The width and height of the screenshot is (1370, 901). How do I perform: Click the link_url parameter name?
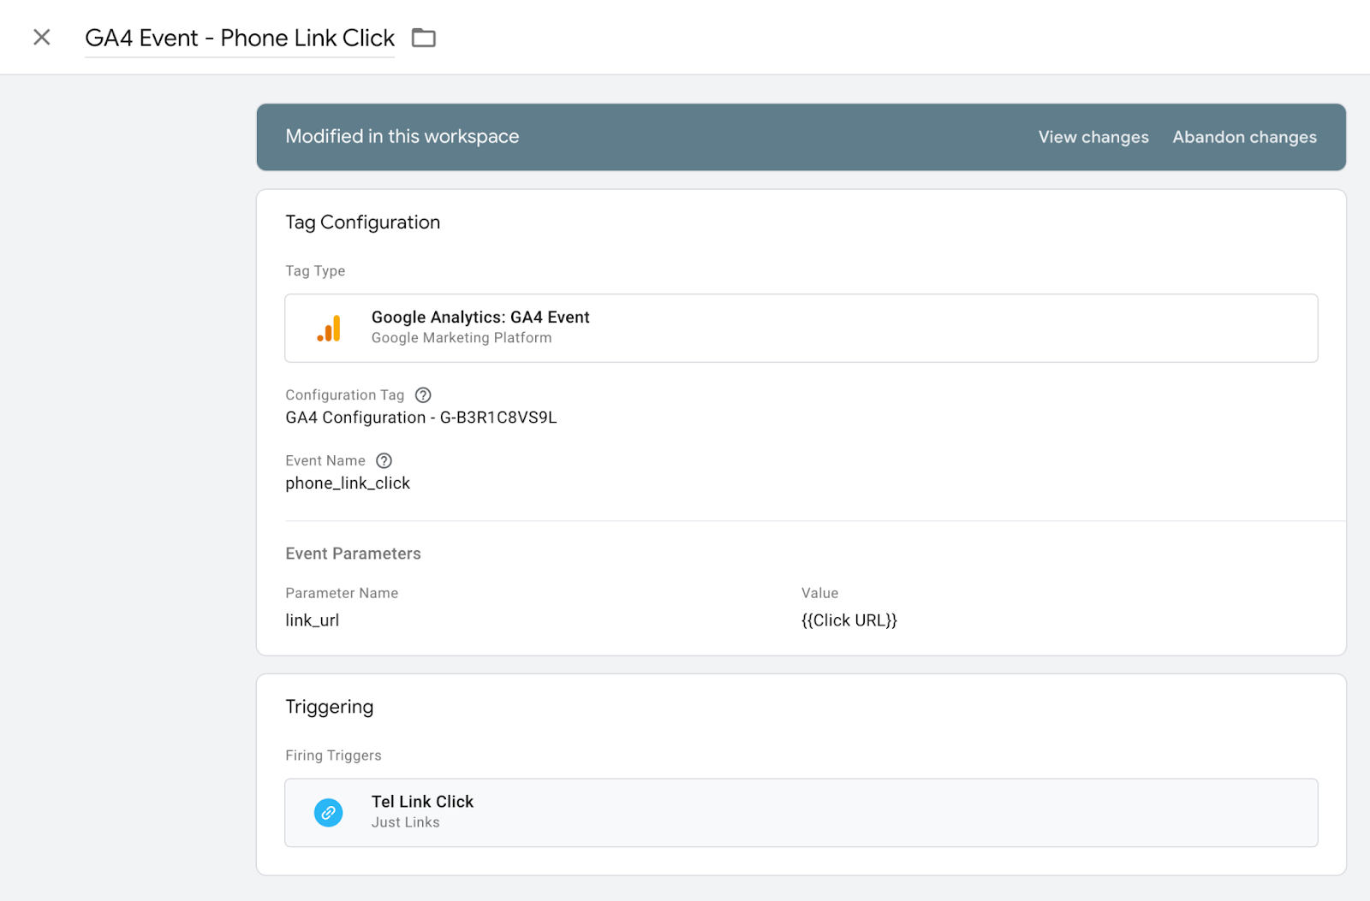pyautogui.click(x=313, y=620)
